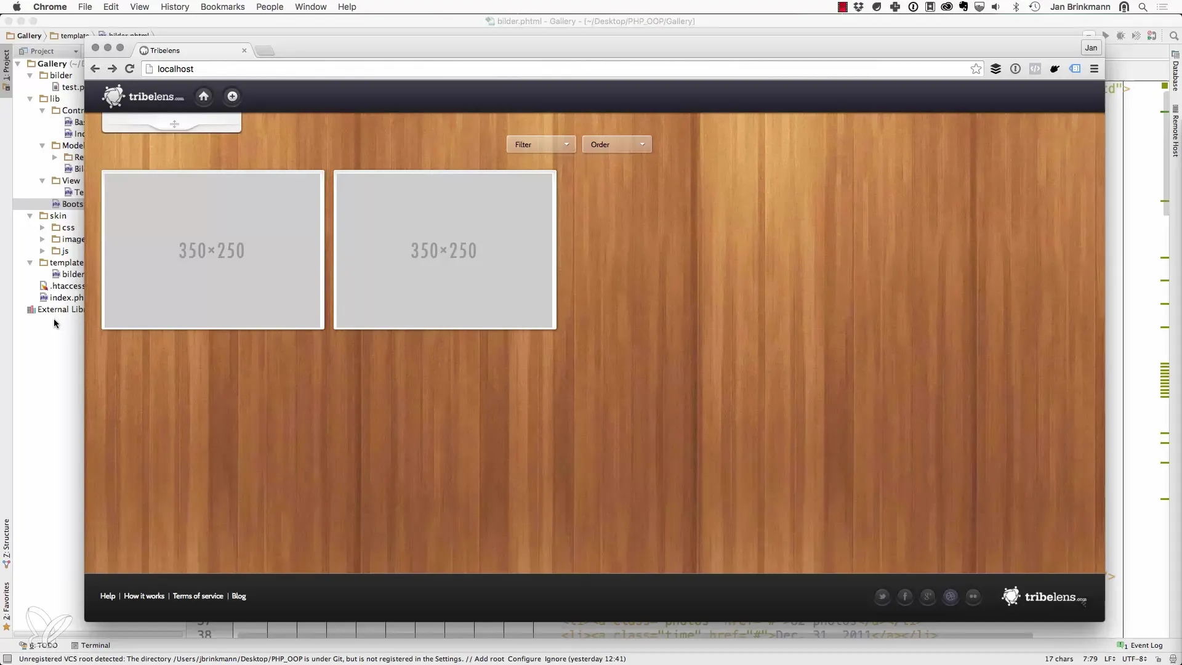Screen dimensions: 1182x665
Task: Click the Tribelens home icon
Action: (204, 96)
